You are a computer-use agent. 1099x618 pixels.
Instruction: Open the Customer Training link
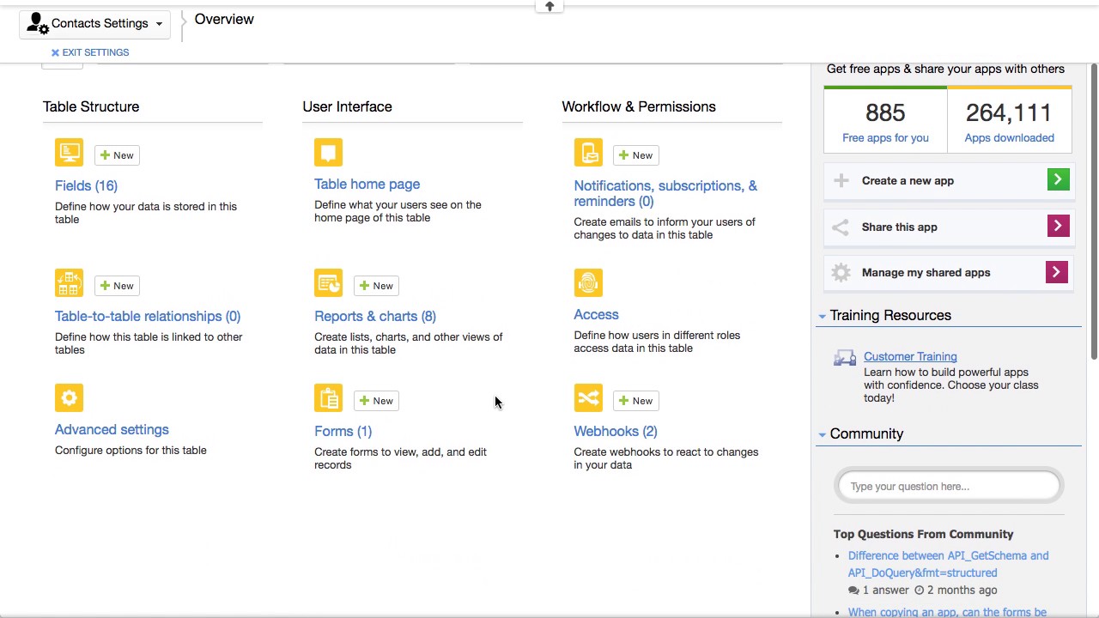click(909, 356)
